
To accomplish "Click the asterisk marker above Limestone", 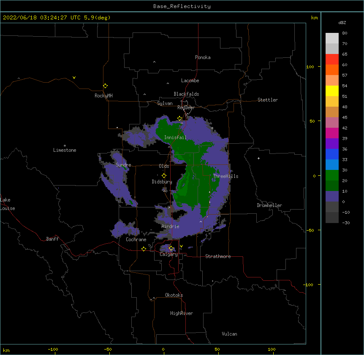I will point(65,146).
